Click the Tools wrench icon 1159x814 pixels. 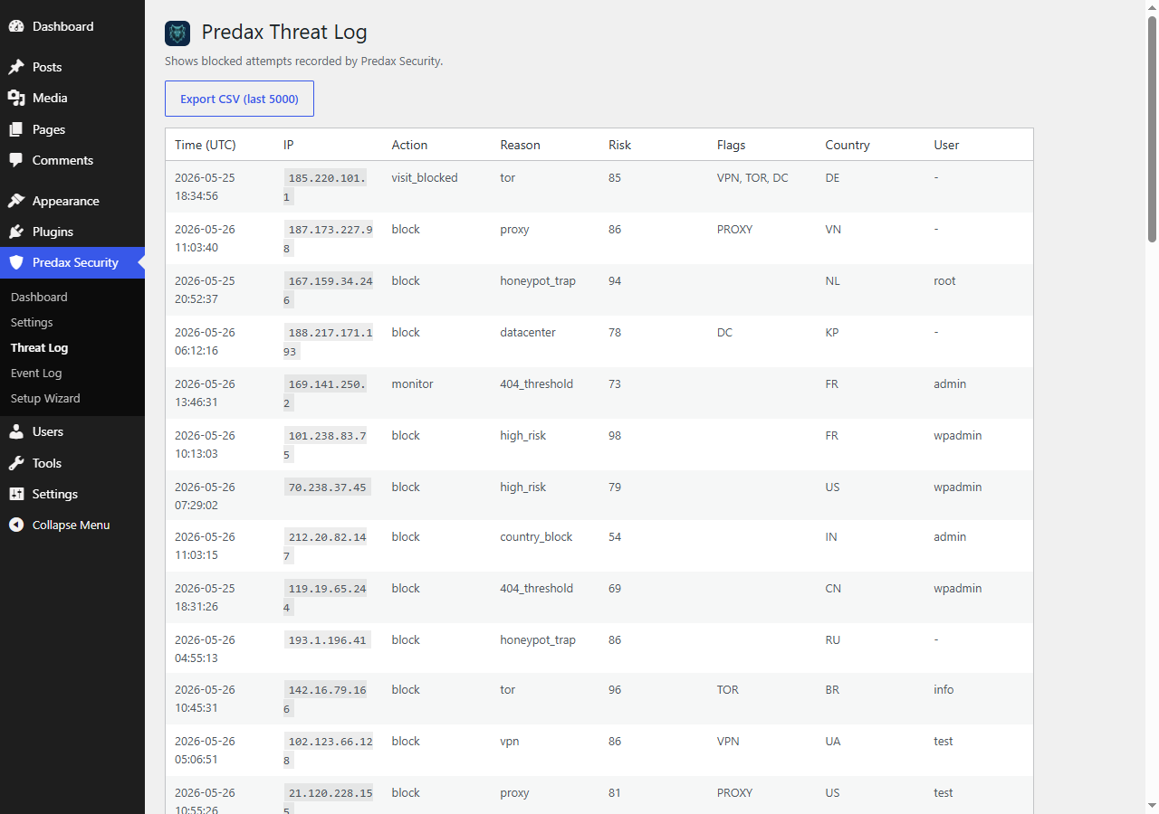pos(16,463)
